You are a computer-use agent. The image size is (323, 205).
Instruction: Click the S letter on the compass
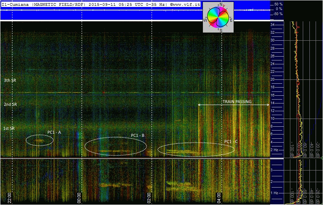click(221, 30)
